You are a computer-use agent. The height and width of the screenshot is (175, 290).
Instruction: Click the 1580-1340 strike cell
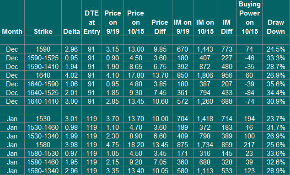click(43, 171)
